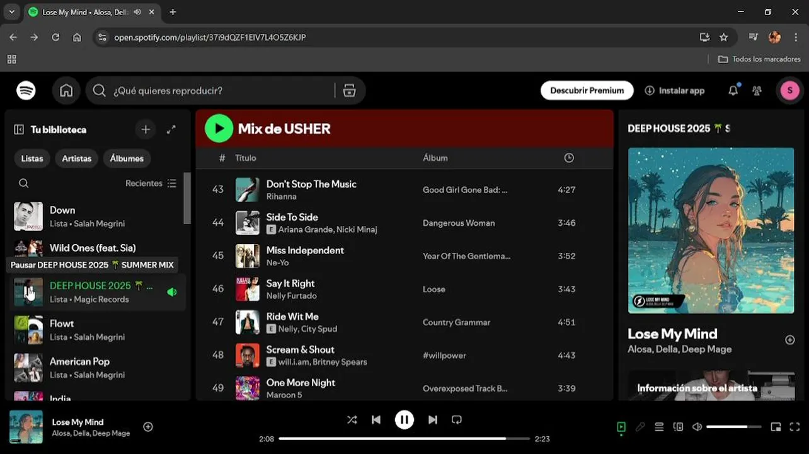Open lyrics microphone icon
This screenshot has width=809, height=454.
pos(640,427)
